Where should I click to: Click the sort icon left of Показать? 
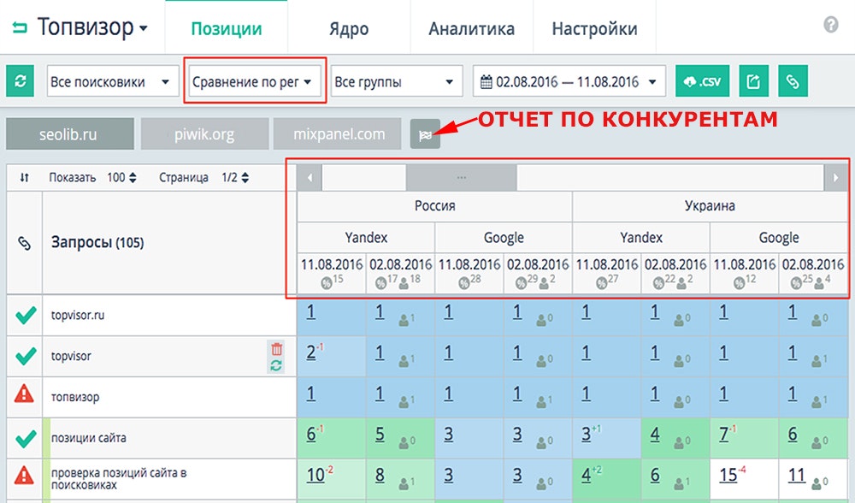click(24, 177)
